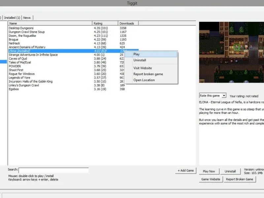Open the Rate this game dropdown
Screen dimensions: 264x198
(x=213, y=96)
